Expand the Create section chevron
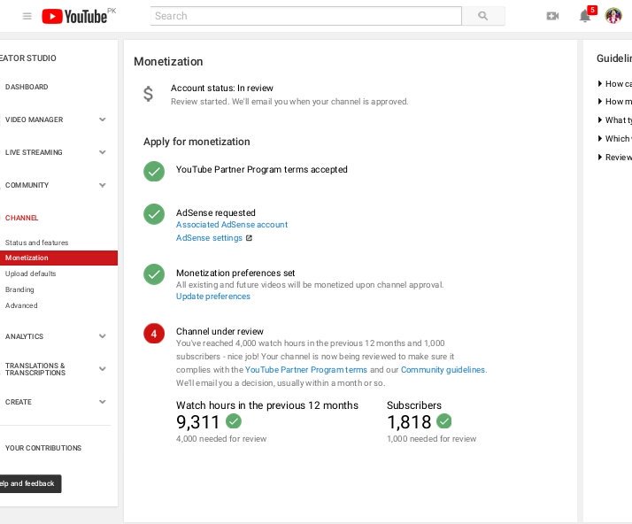 pos(103,402)
